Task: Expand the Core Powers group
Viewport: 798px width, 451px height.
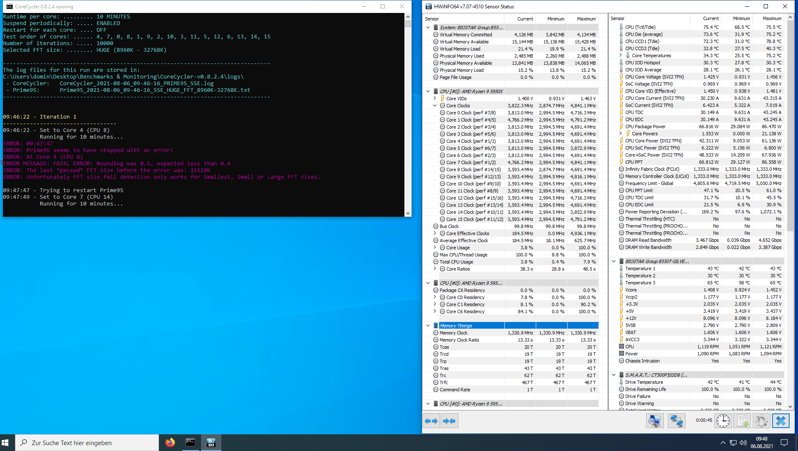Action: (x=620, y=134)
